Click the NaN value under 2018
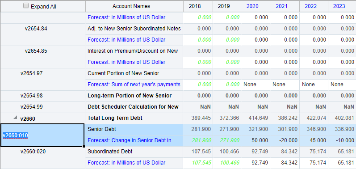Image resolution: width=356 pixels, height=169 pixels. pos(205,107)
